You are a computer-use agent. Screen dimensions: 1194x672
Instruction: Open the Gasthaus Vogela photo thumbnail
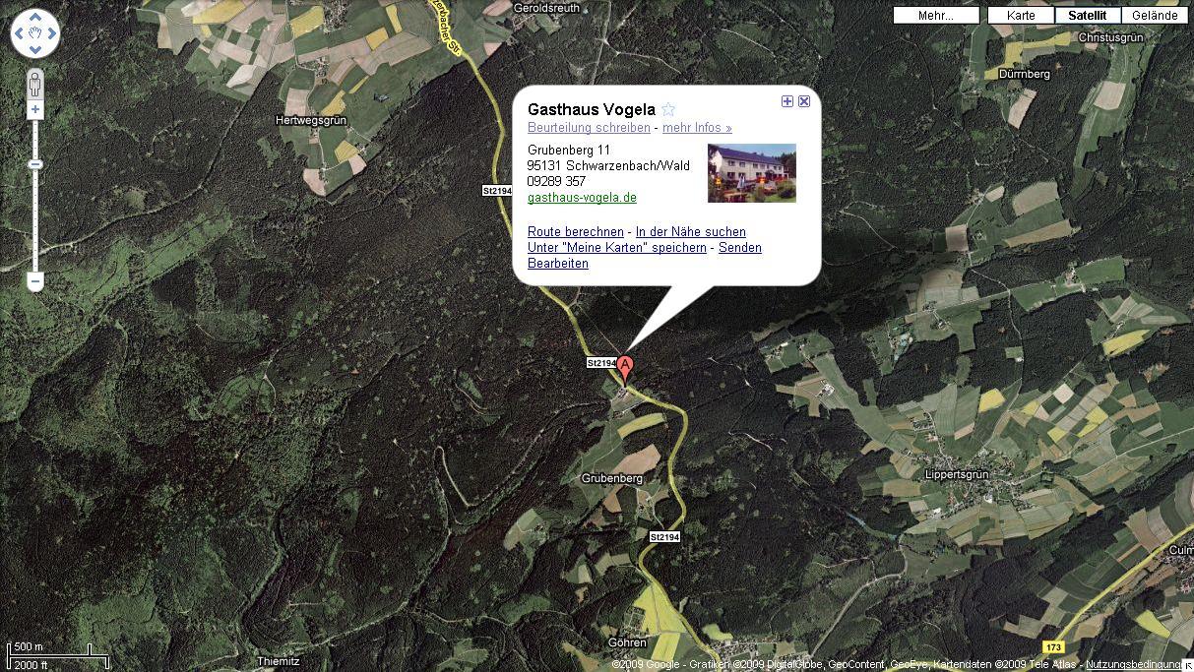[x=752, y=173]
